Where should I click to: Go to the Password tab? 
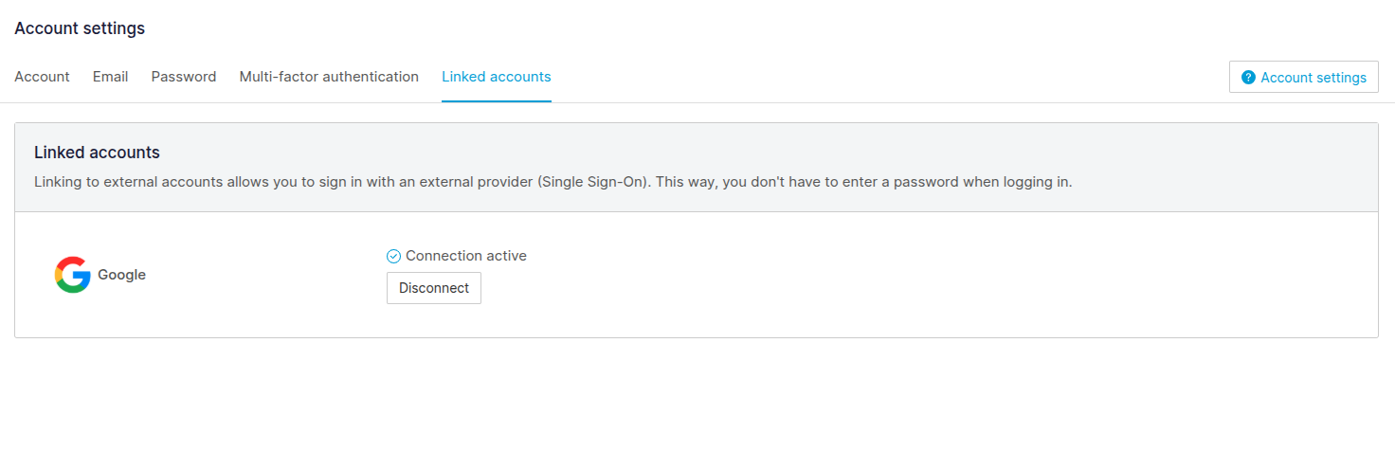pyautogui.click(x=184, y=77)
